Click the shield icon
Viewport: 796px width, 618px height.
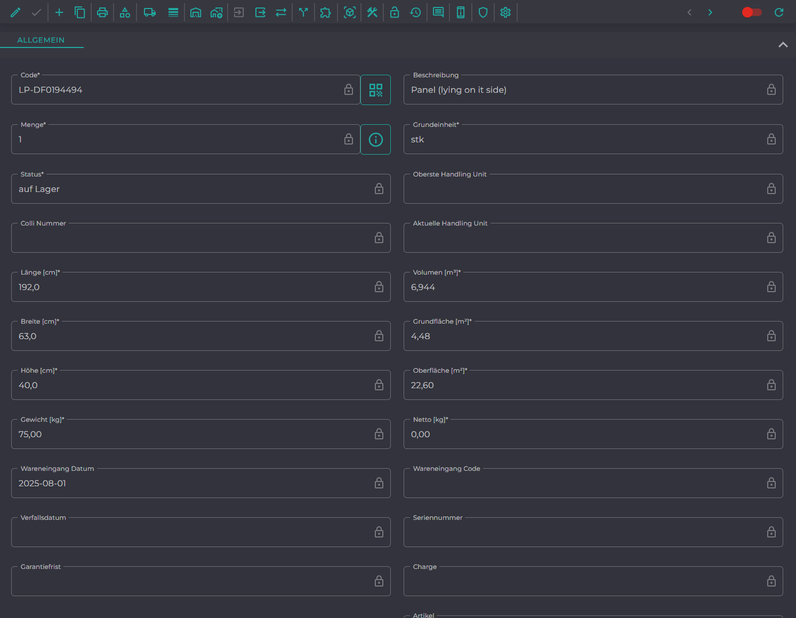pyautogui.click(x=483, y=12)
